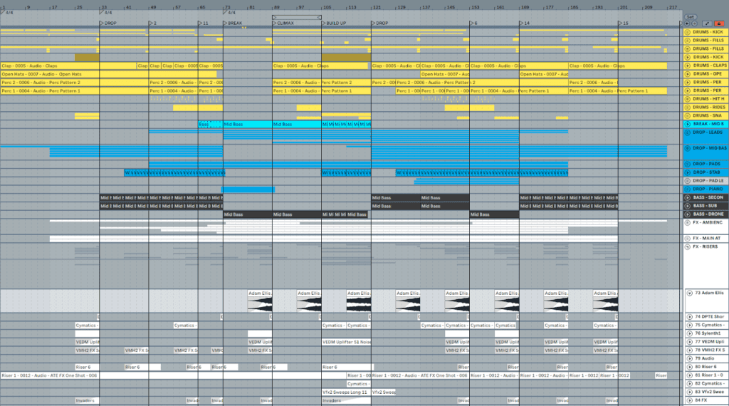
Task: Expand the DRUMS - SNA group track
Action: pos(688,116)
